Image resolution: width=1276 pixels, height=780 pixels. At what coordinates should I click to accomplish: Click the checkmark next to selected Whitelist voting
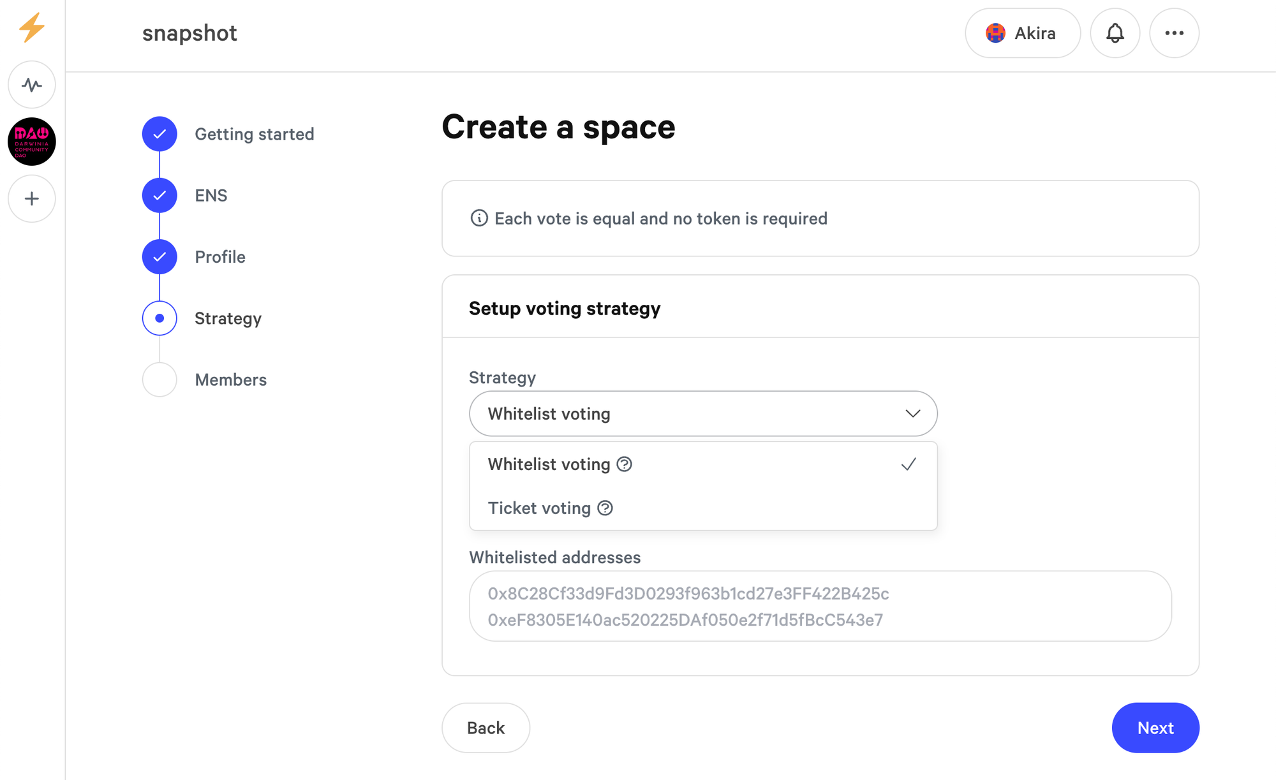(x=909, y=464)
